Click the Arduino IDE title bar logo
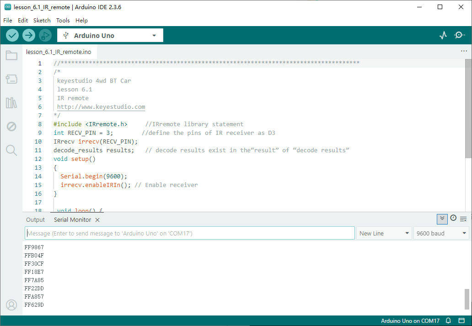Image resolution: width=472 pixels, height=326 pixels. click(x=8, y=7)
